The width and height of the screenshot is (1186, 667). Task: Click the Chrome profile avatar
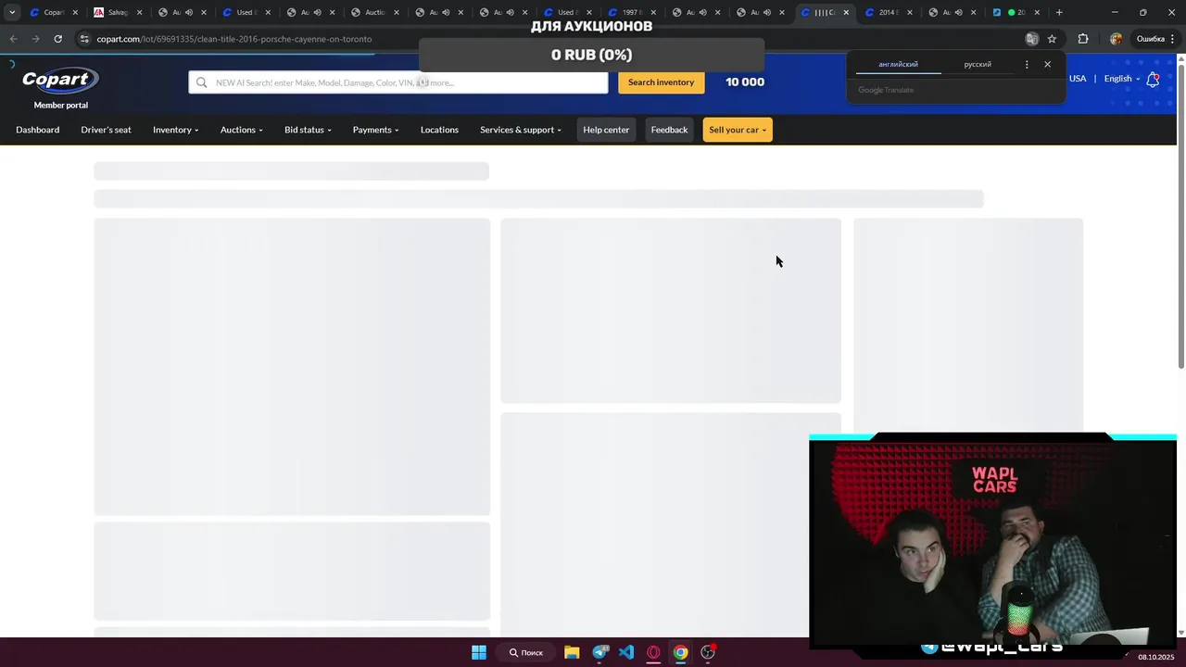point(1116,39)
